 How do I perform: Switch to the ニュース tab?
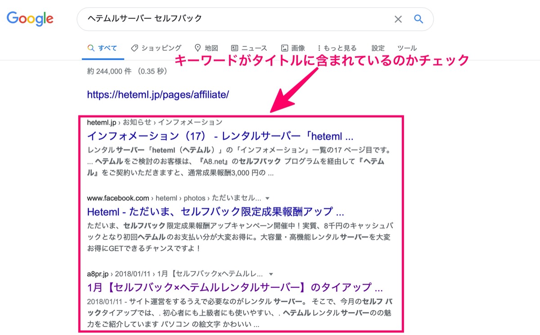249,48
